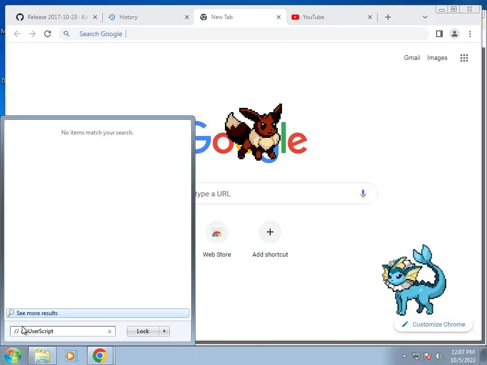Click the 'No items match your search.' text
Viewport: 487px width, 365px height.
point(97,133)
